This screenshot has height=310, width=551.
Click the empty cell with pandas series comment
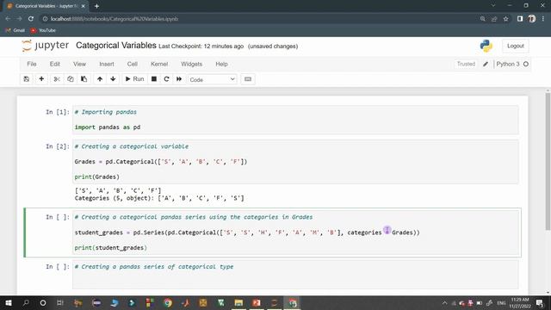point(295,274)
